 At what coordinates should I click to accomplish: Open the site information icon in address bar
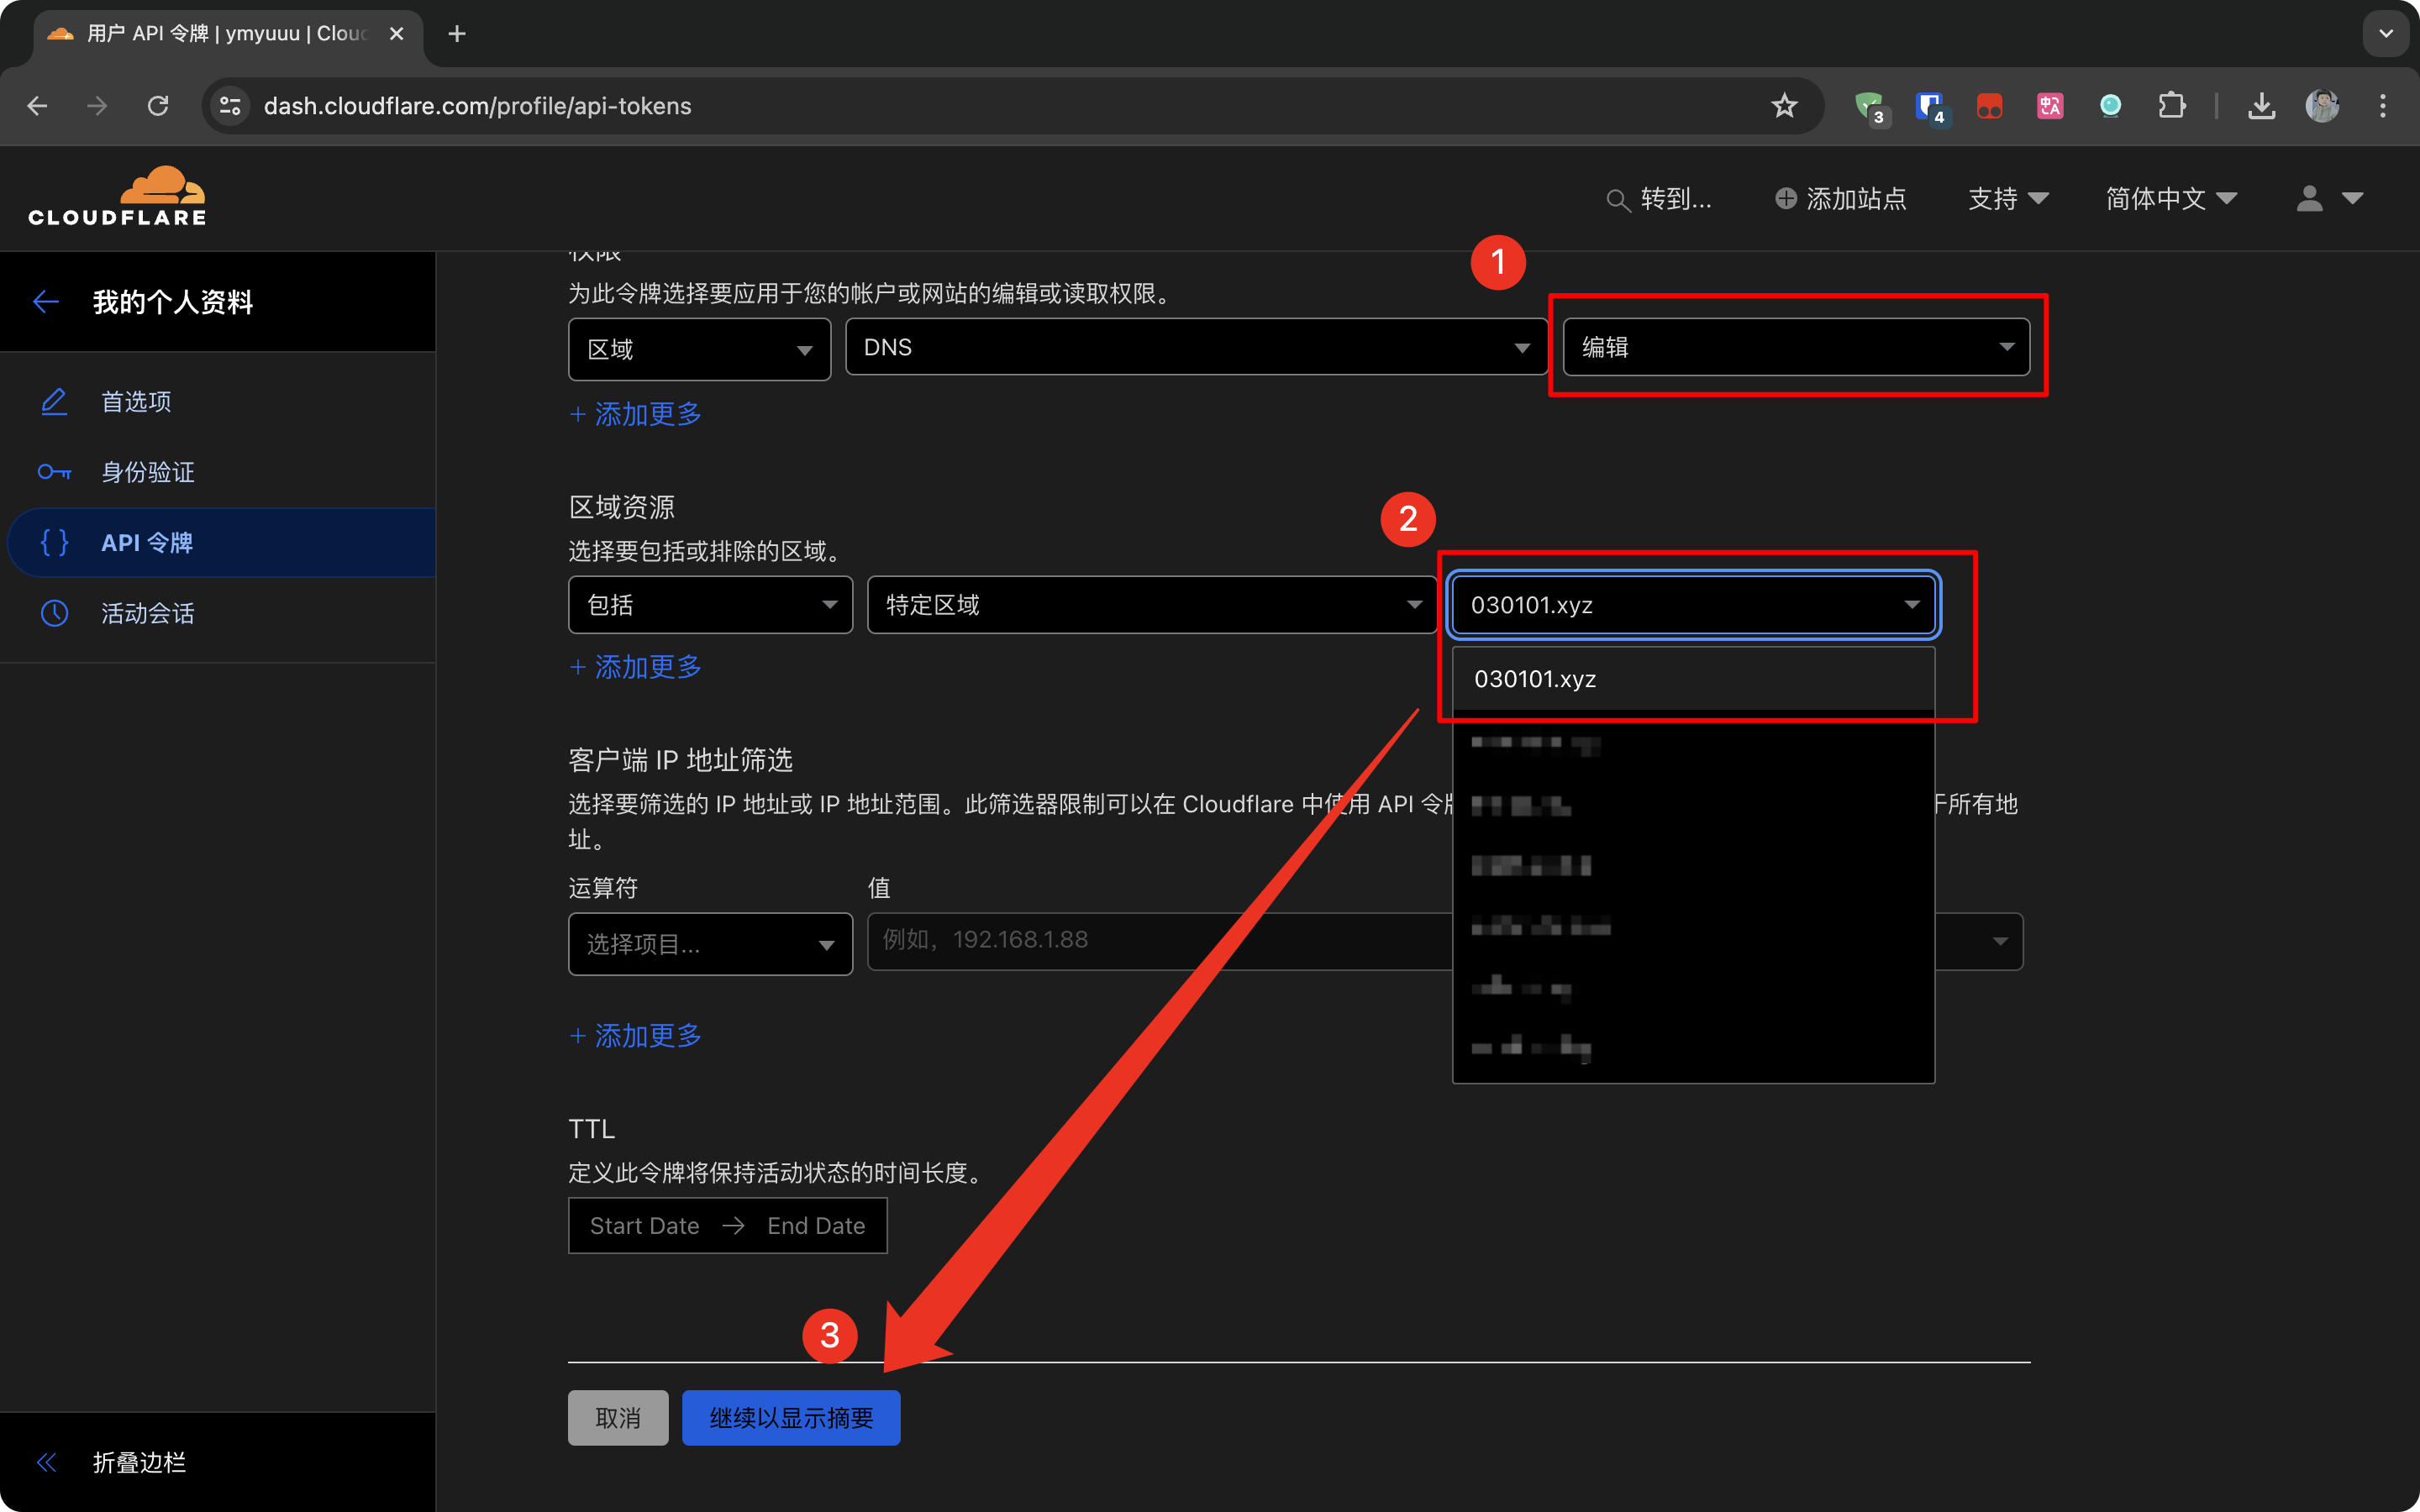click(231, 106)
